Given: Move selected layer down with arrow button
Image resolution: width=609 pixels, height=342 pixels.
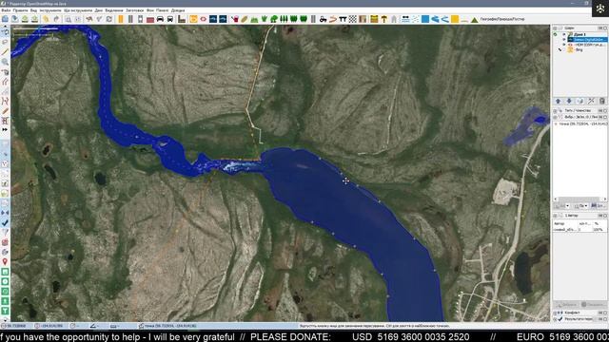Looking at the screenshot, I should pos(569,101).
